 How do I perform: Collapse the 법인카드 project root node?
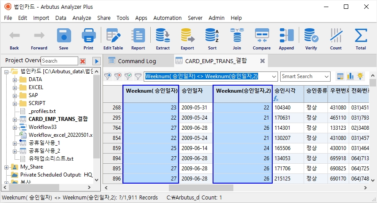tap(7, 71)
